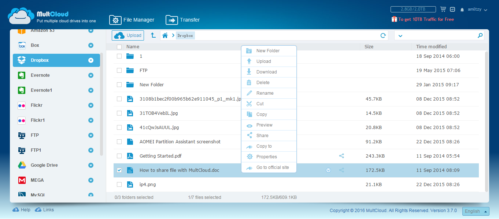The image size is (499, 219).
Task: Go up one directory level arrow
Action: 153,35
